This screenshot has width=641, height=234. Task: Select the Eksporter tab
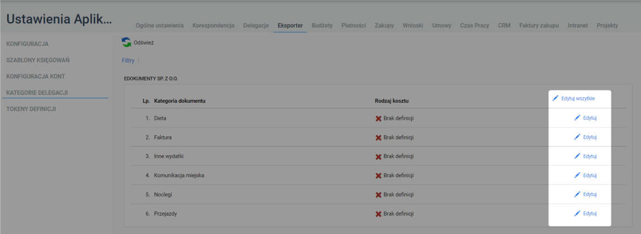click(290, 25)
